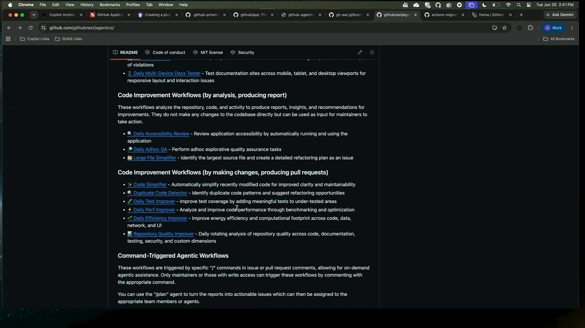Open macOS Control Center icon
The image size is (585, 328).
point(529,5)
